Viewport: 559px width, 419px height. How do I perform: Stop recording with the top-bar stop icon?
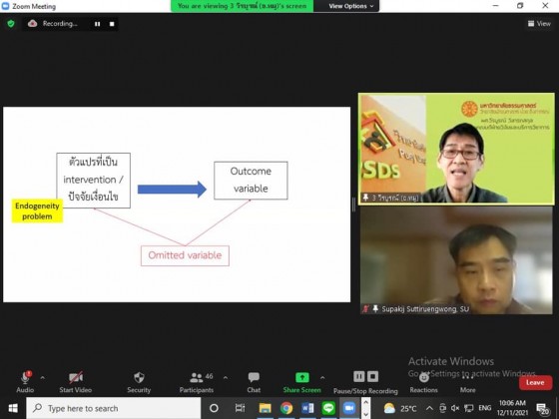pos(112,24)
